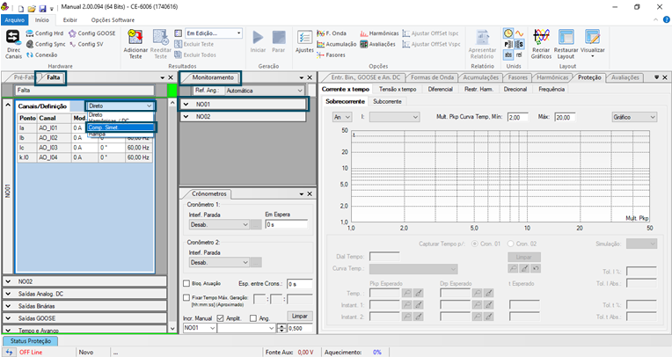Open Fasores phasor option
The height and width of the screenshot is (357, 672).
click(331, 55)
